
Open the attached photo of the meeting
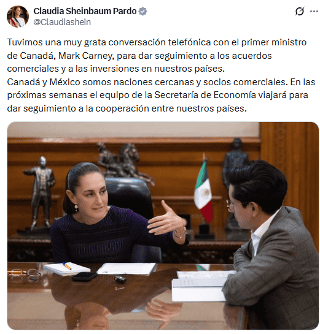tap(163, 226)
